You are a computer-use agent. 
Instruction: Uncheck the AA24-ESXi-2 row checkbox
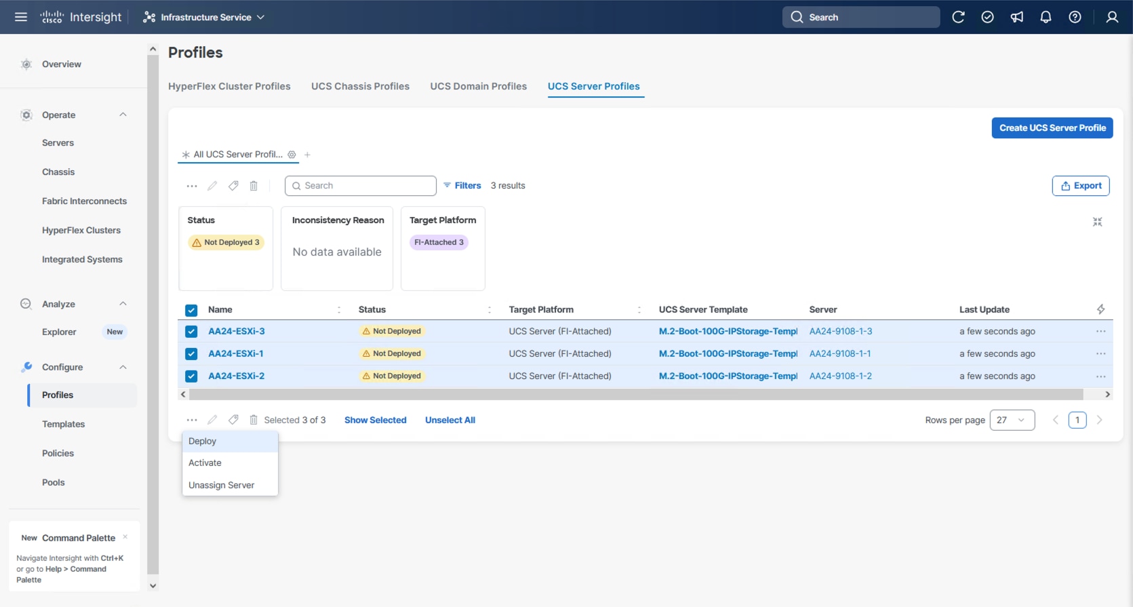point(191,376)
